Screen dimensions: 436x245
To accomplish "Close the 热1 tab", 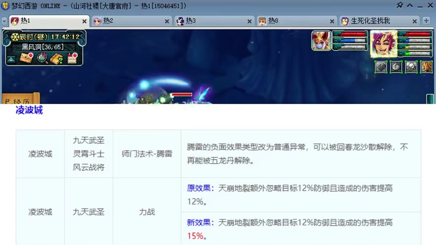I will 84,22.
